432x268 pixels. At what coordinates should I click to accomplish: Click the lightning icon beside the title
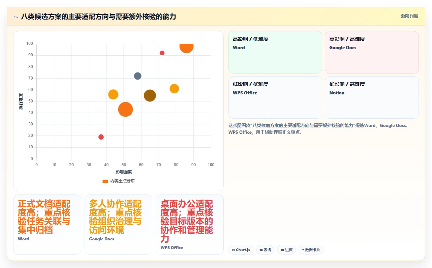click(x=16, y=17)
